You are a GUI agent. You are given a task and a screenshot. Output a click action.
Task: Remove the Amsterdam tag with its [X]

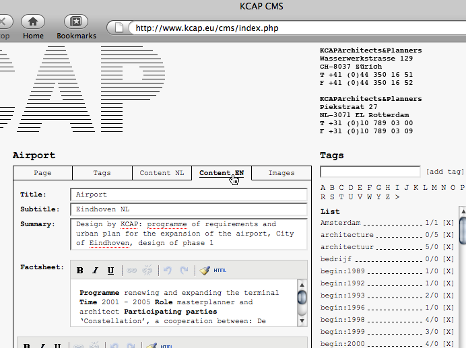(x=448, y=222)
